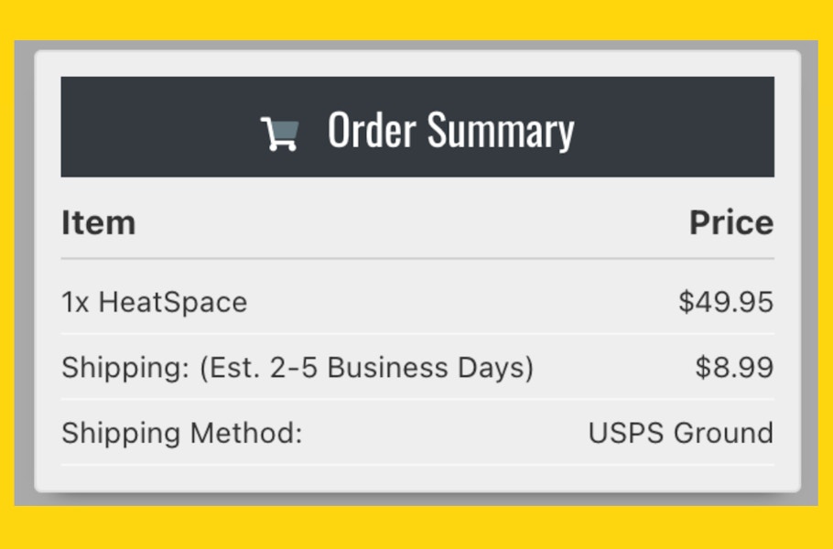833x549 pixels.
Task: Click the word Ground in shipping method
Action: [x=723, y=433]
